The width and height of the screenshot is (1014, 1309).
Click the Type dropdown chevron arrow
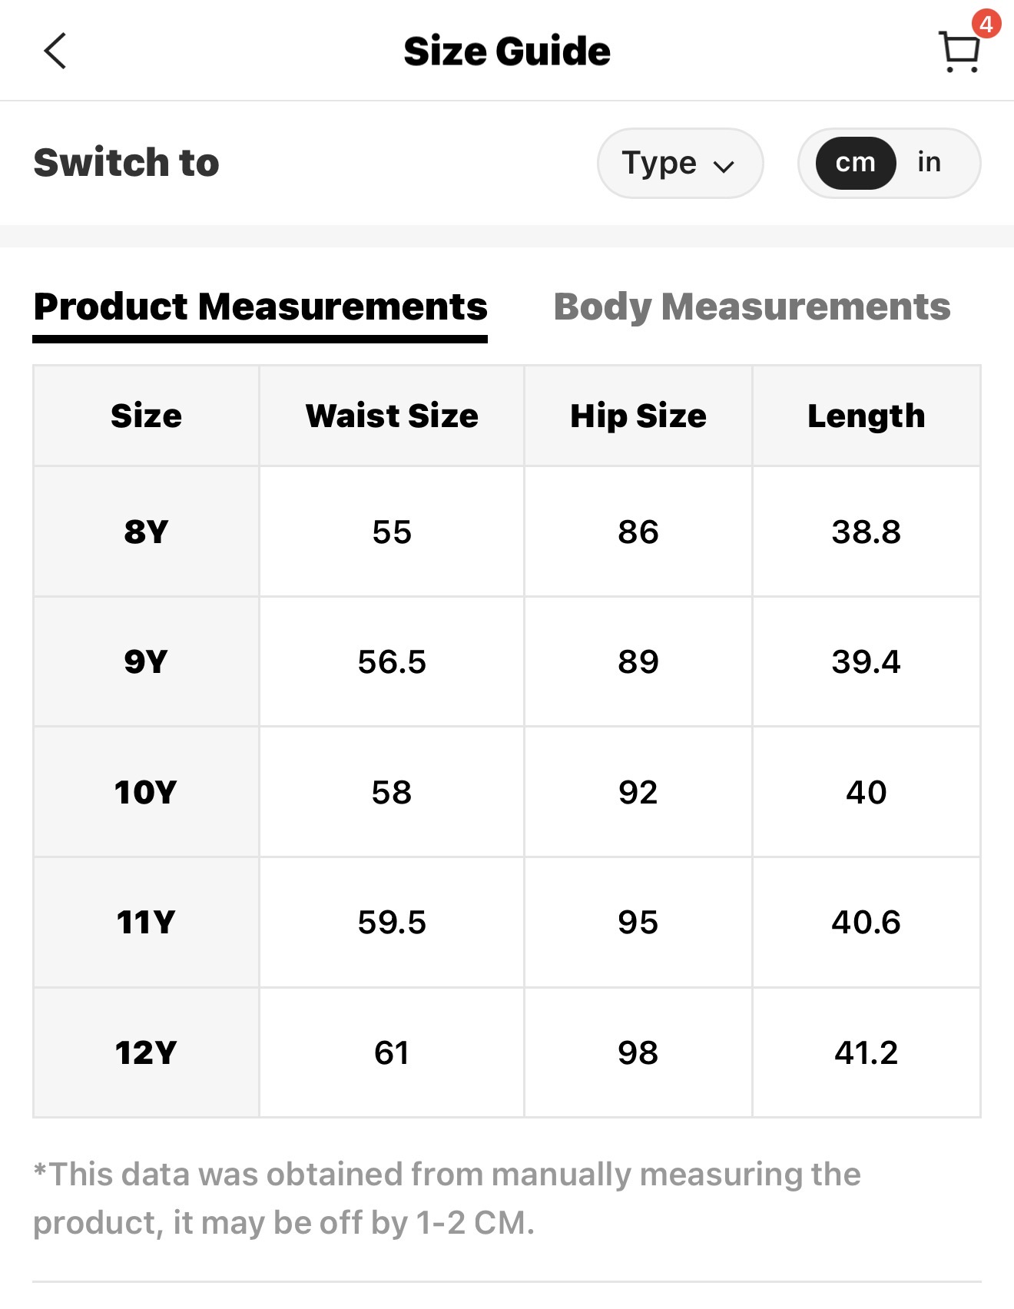(724, 166)
